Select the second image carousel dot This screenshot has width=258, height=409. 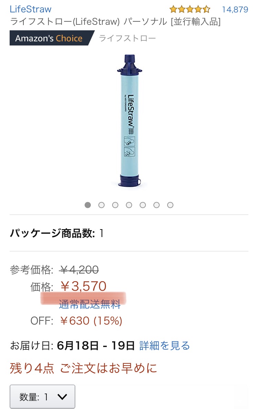101,205
